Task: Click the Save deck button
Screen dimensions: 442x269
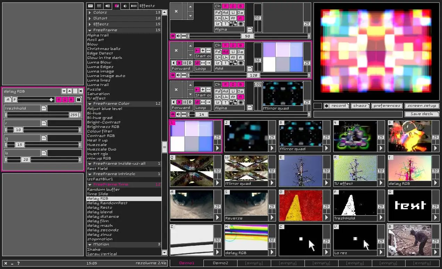Action: (422, 114)
